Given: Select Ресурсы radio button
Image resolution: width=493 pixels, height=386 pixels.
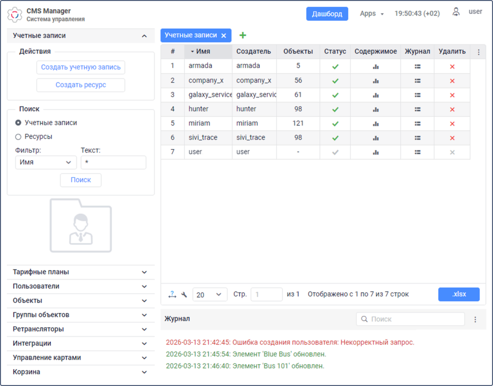Looking at the screenshot, I should point(18,137).
